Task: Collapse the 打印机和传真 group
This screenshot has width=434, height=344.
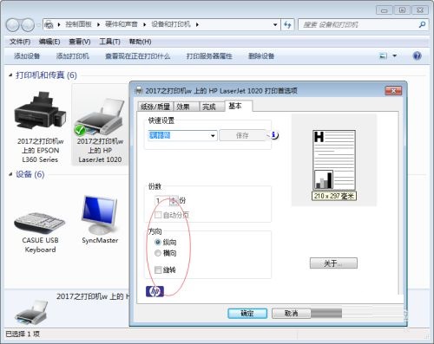Action: (x=10, y=75)
